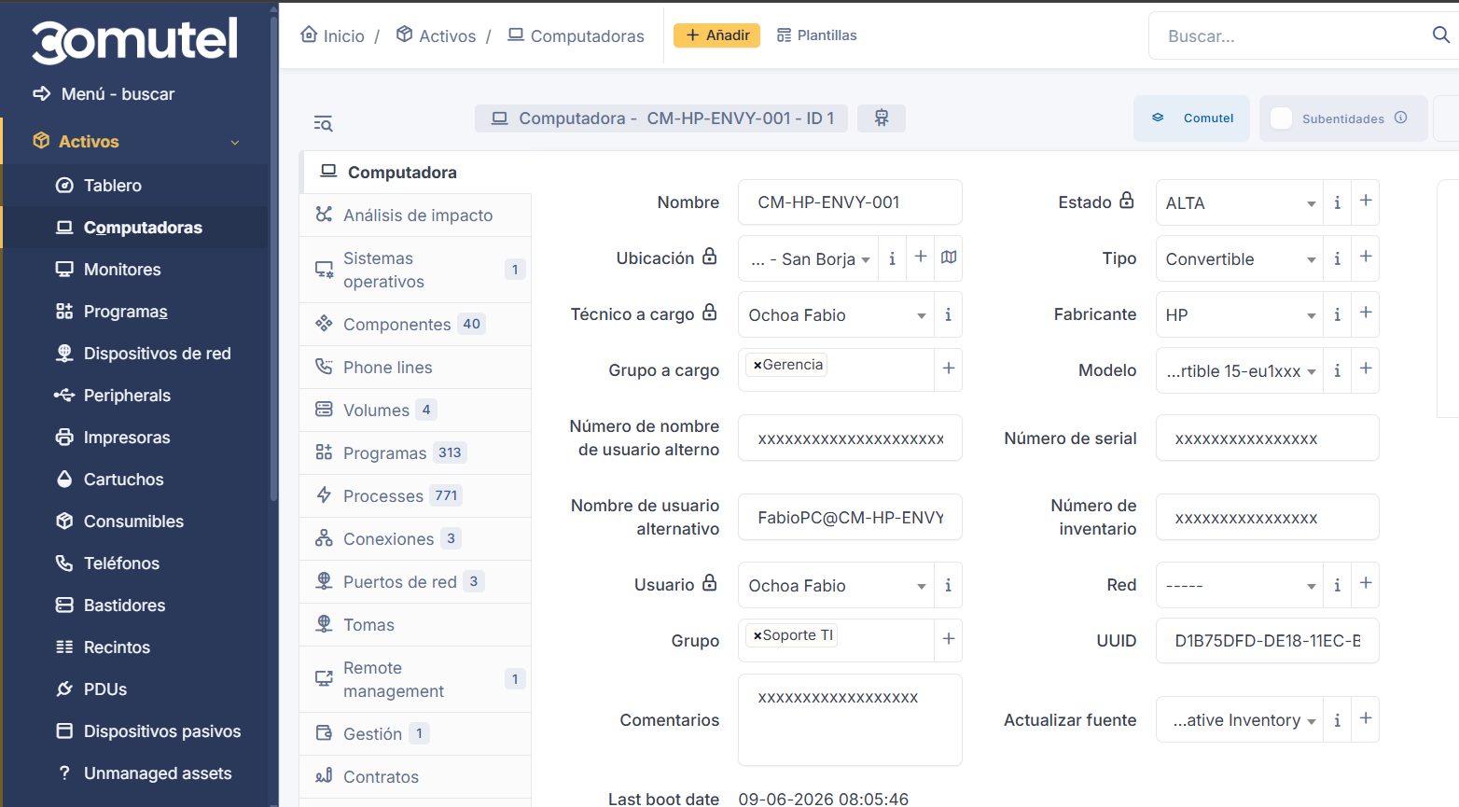Show info for Usuario field
Viewport: 1459px width, 807px height.
(948, 585)
